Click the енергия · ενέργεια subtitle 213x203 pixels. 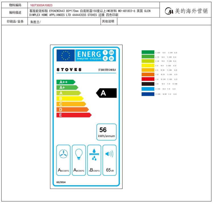pos(89,59)
